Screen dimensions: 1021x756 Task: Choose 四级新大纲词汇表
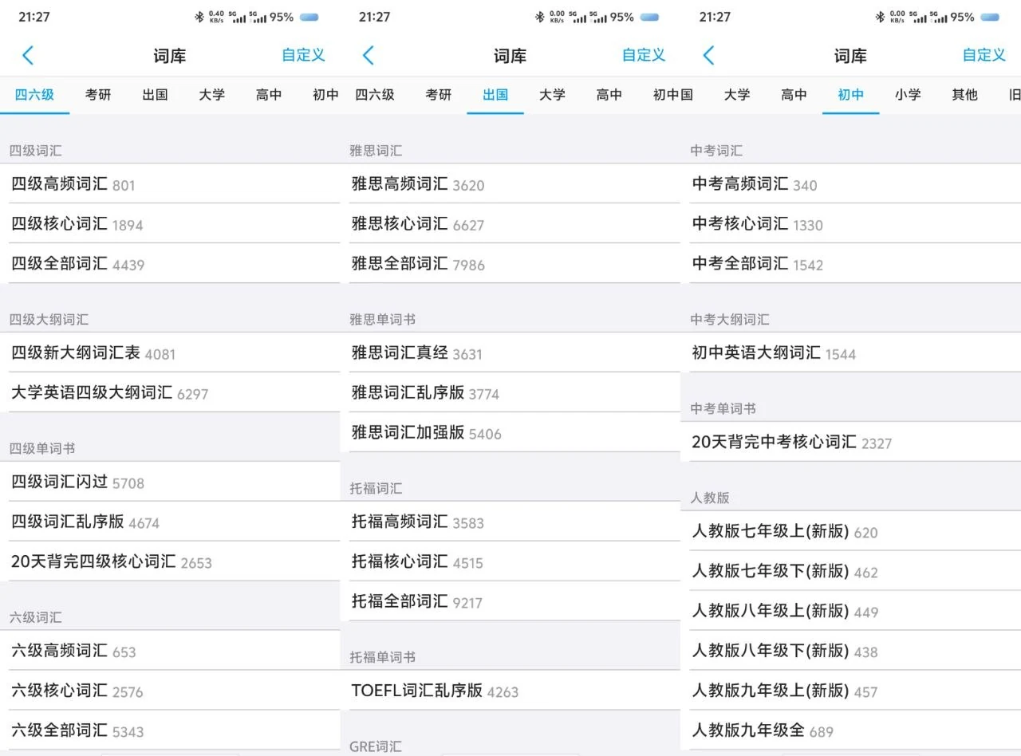tap(170, 353)
